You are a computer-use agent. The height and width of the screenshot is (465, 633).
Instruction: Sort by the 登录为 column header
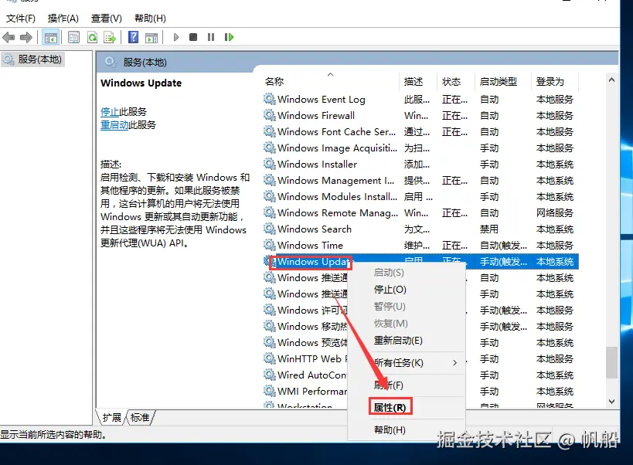coord(555,81)
